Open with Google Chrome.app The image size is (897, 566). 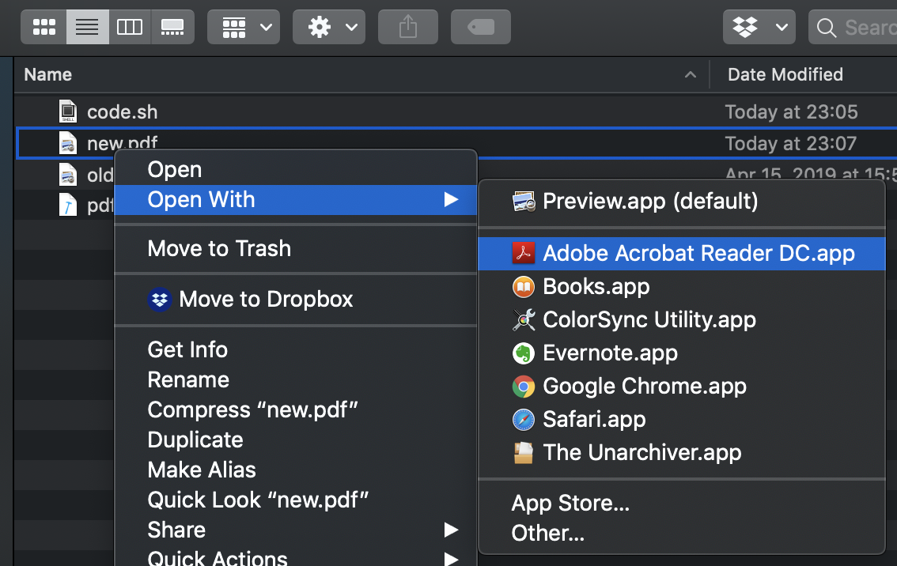pyautogui.click(x=681, y=386)
